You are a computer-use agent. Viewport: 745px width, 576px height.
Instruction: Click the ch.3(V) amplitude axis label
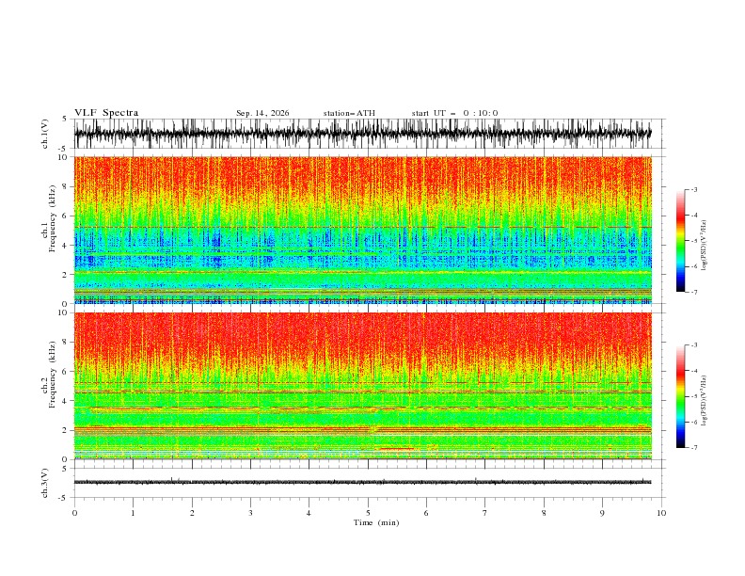pos(45,483)
